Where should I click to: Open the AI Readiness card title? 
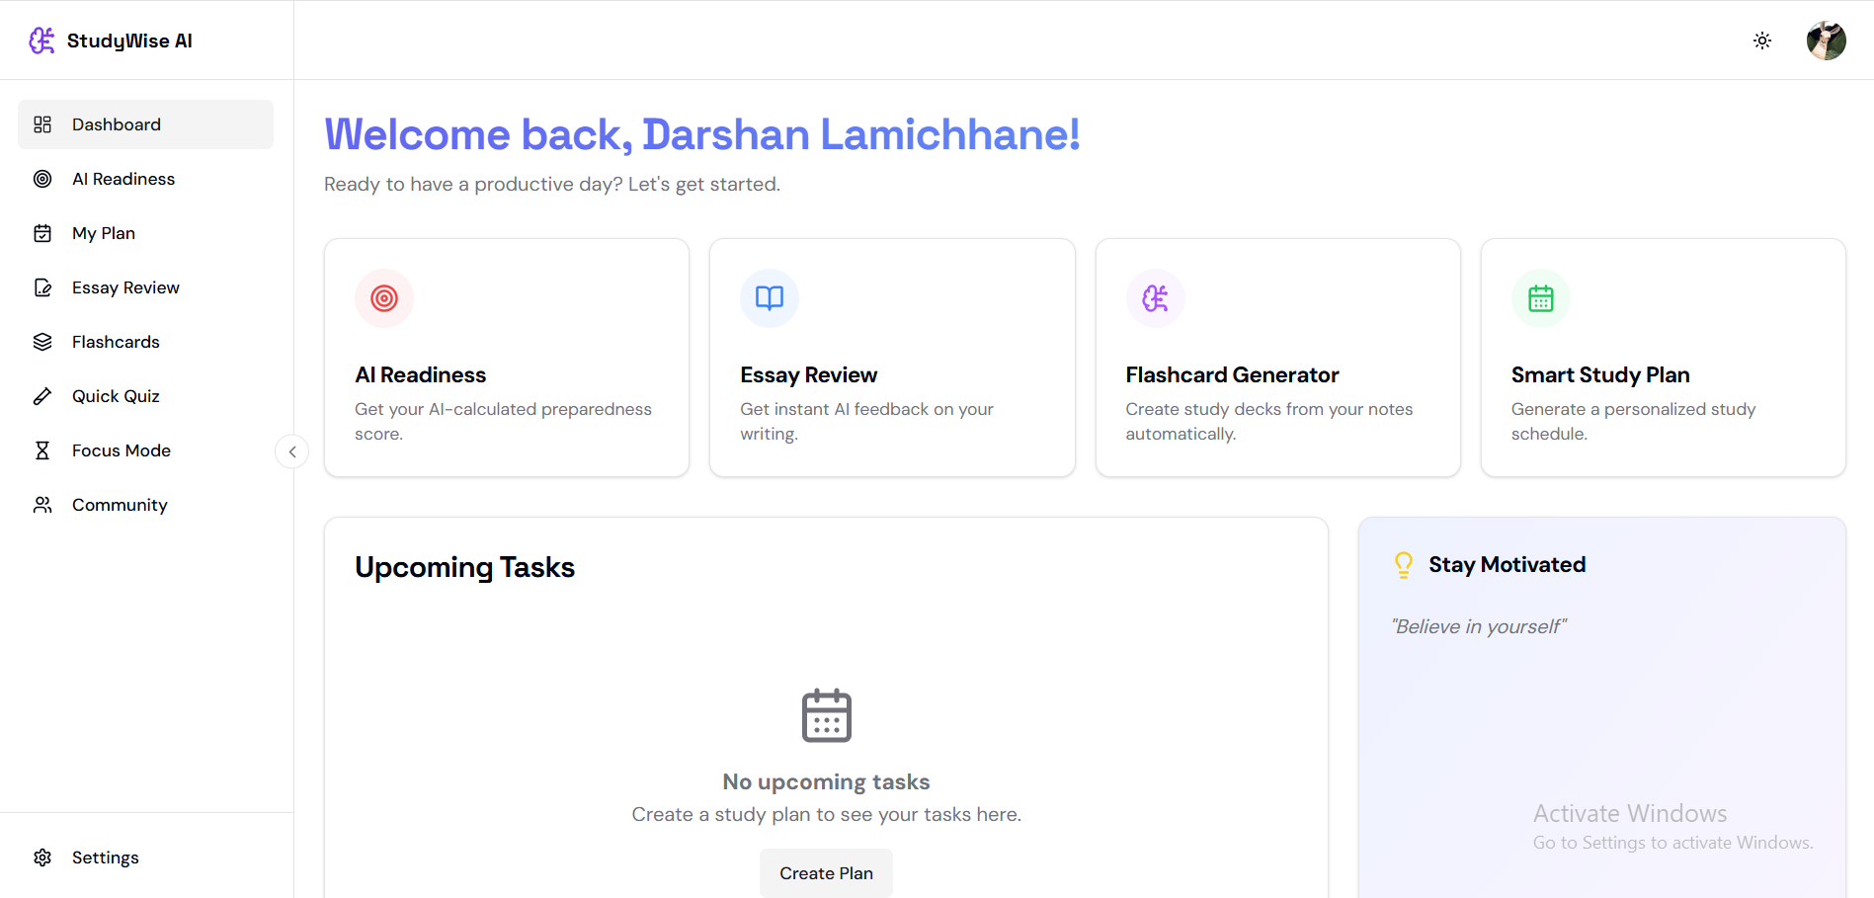pos(421,375)
